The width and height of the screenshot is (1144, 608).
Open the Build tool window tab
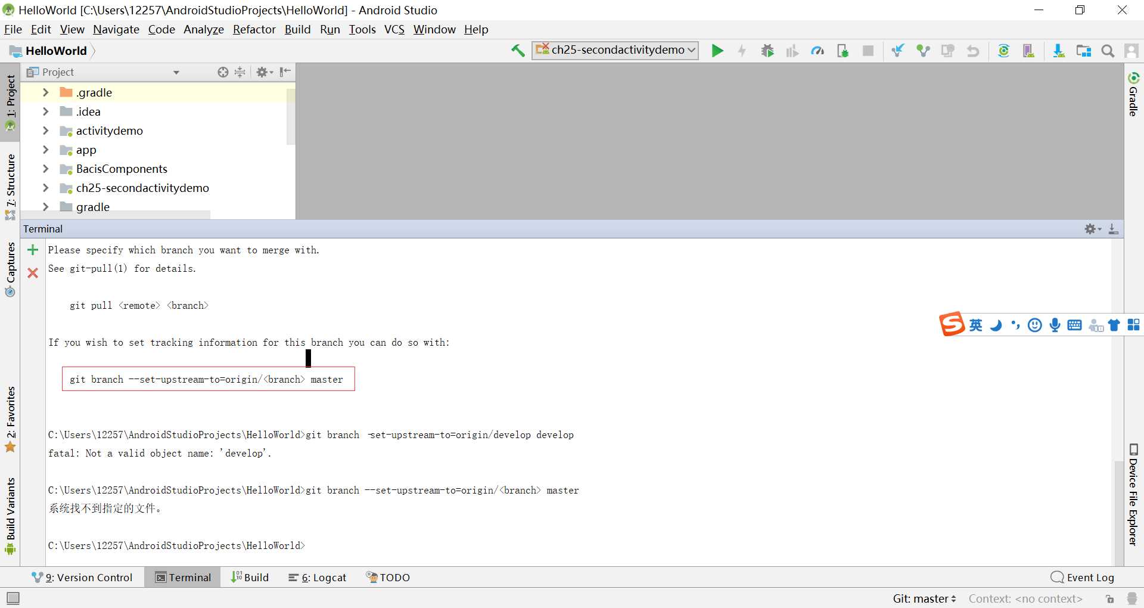[x=250, y=577]
